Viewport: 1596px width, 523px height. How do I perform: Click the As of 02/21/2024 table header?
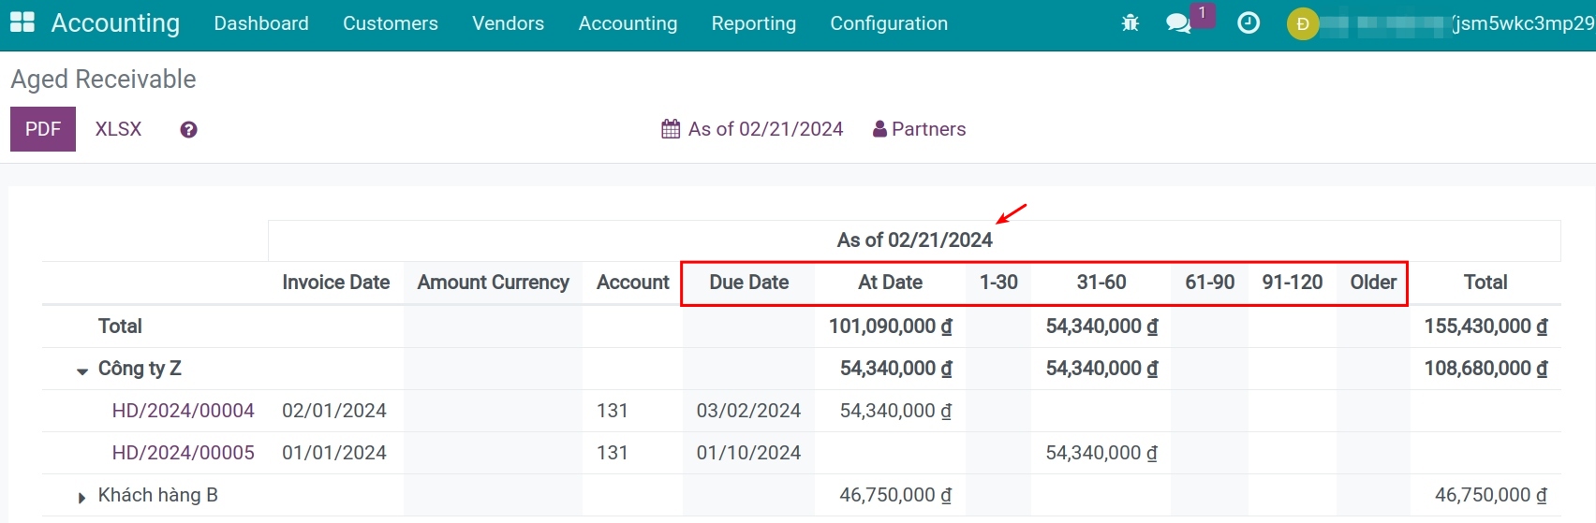(x=915, y=240)
